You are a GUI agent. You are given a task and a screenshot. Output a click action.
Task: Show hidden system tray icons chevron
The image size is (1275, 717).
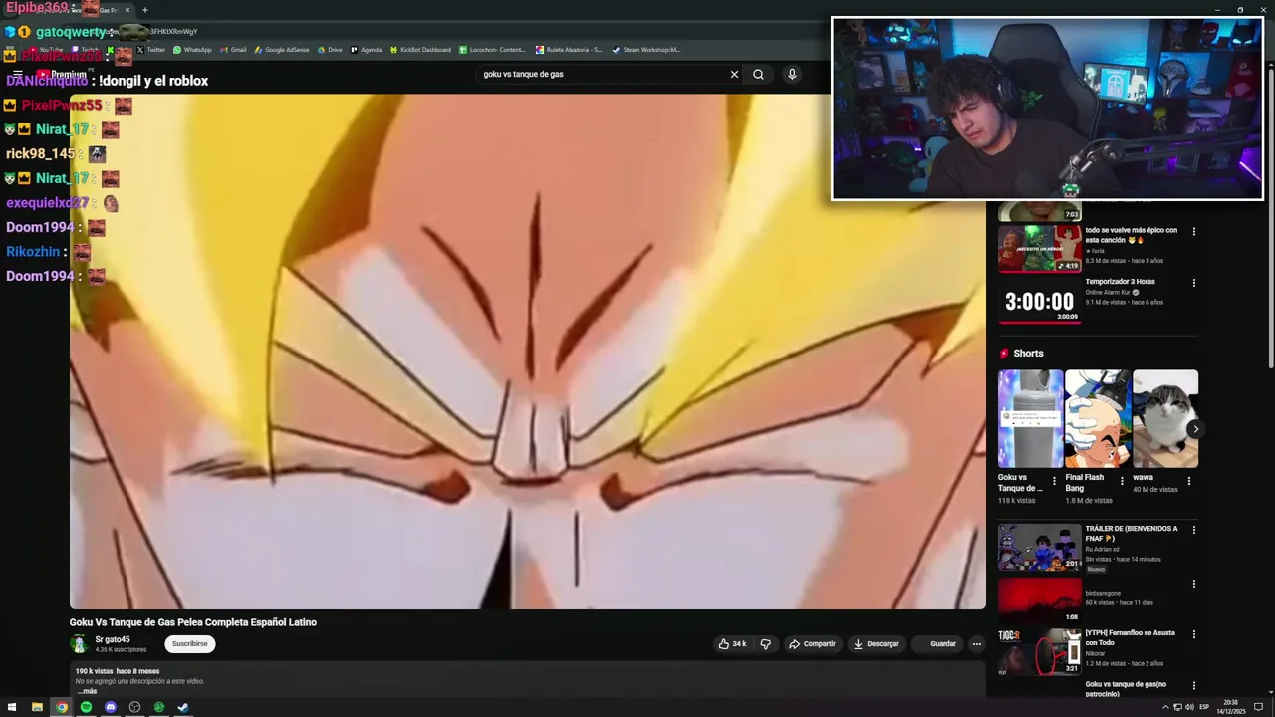[1165, 707]
